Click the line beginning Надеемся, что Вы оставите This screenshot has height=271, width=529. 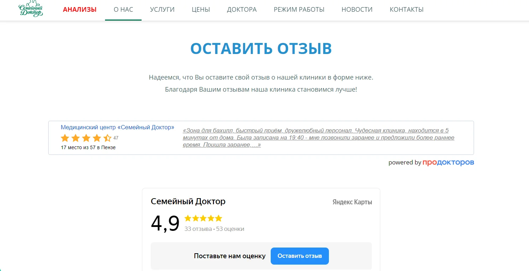click(x=261, y=77)
